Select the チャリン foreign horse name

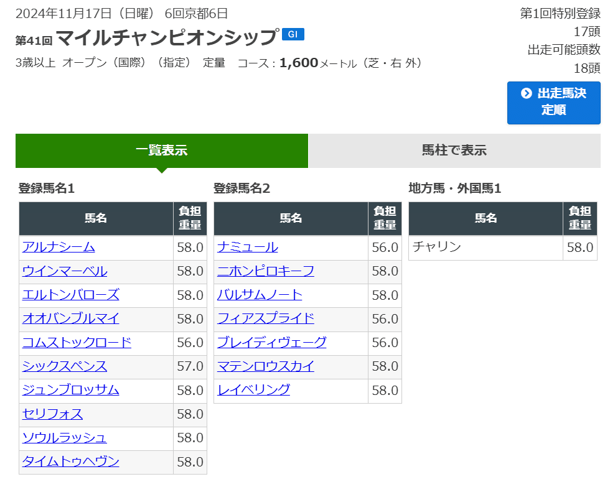click(436, 247)
